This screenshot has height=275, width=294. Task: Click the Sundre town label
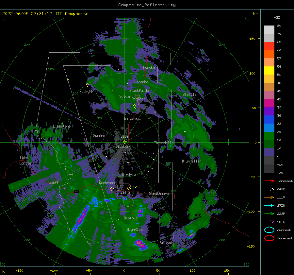[99, 135]
